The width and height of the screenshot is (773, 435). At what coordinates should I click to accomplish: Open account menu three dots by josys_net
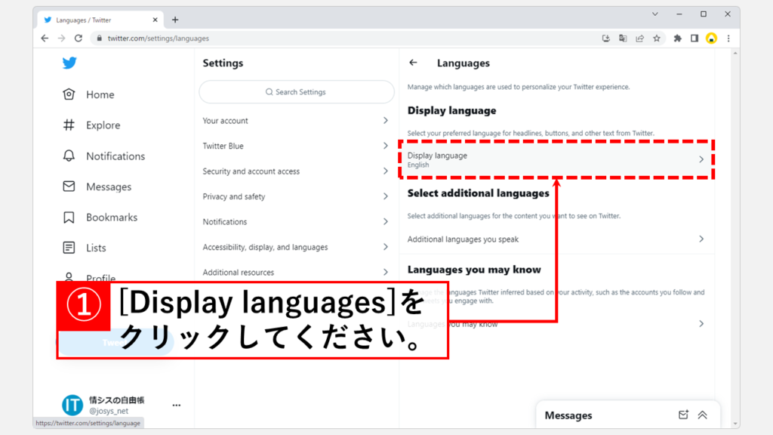[x=176, y=406]
